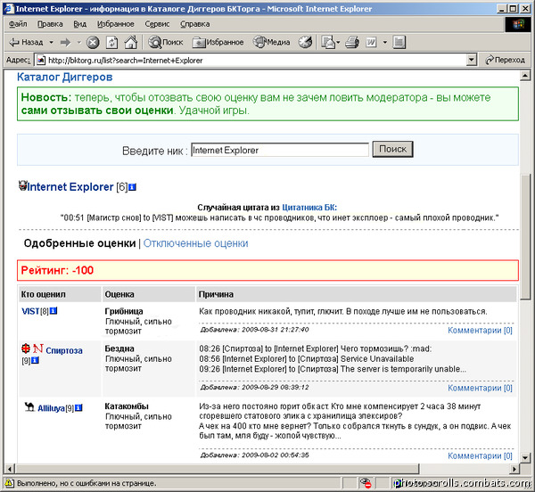The image size is (535, 492).
Task: Open the Mail button dropdown arrow
Action: coord(338,42)
